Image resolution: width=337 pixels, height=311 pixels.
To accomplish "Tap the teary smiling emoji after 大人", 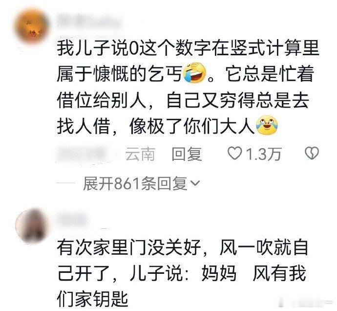I will click(x=267, y=126).
